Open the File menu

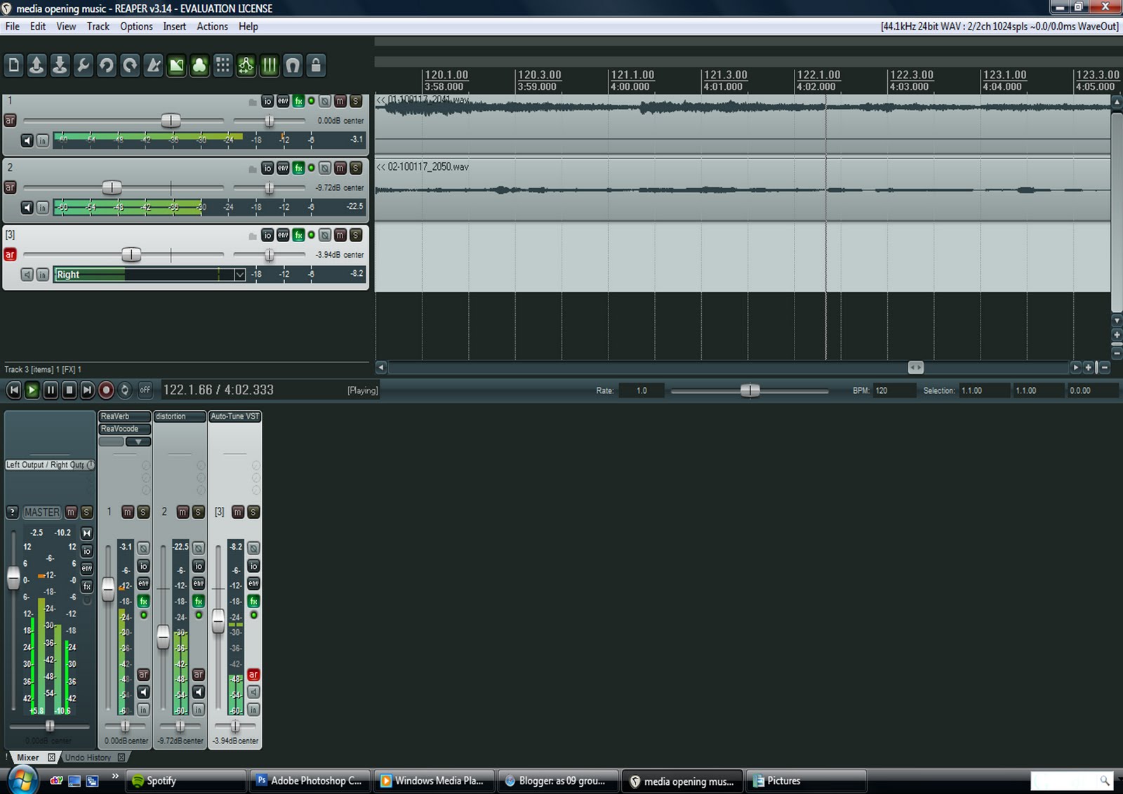click(13, 27)
